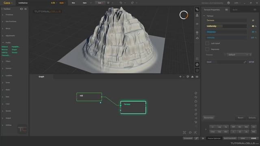This screenshot has height=146, width=260.
Task: Click the fit-to-view icon in graph corner
Action: coord(184,133)
